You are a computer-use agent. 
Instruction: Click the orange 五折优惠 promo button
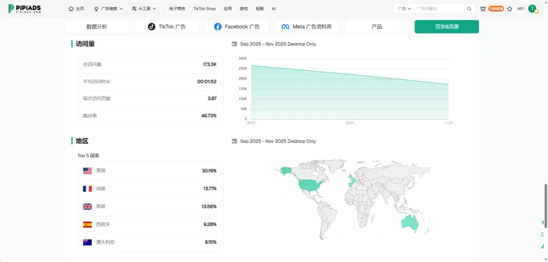(496, 9)
